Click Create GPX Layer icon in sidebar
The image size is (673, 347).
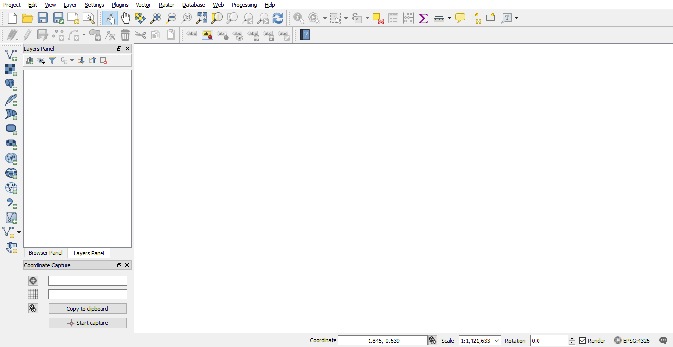point(11,247)
